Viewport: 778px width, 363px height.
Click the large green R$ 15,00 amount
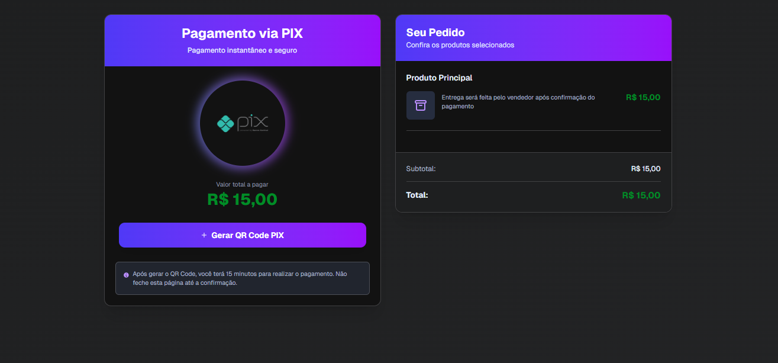[242, 199]
